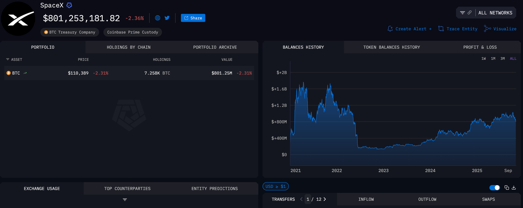The width and height of the screenshot is (523, 208).
Task: Open the ENTITY PREDICTIONS tab
Action: (214, 189)
